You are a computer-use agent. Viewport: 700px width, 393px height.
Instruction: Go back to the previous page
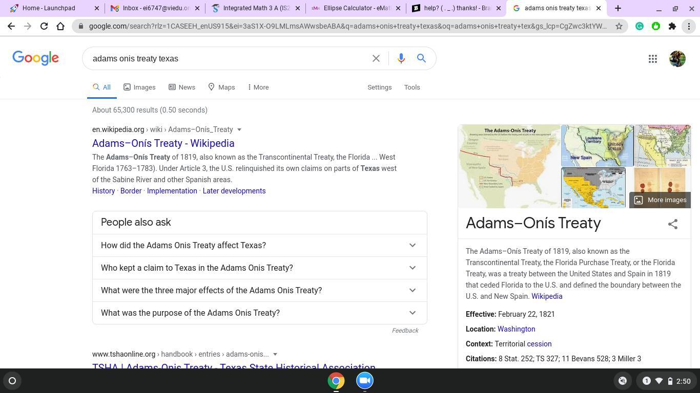pyautogui.click(x=11, y=26)
